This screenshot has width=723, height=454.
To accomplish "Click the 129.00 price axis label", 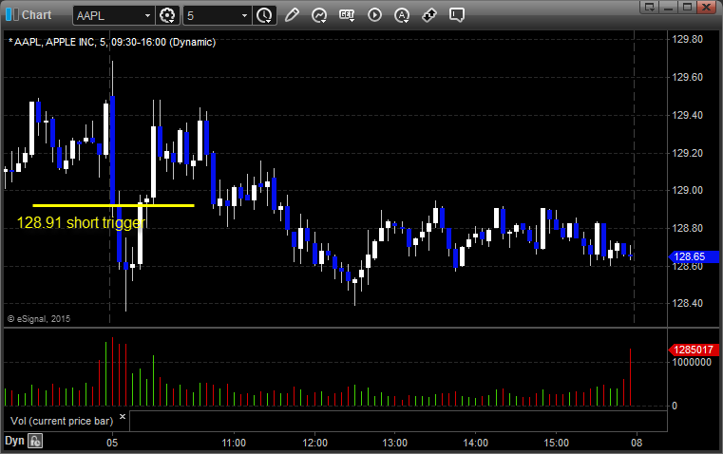I will [x=688, y=190].
